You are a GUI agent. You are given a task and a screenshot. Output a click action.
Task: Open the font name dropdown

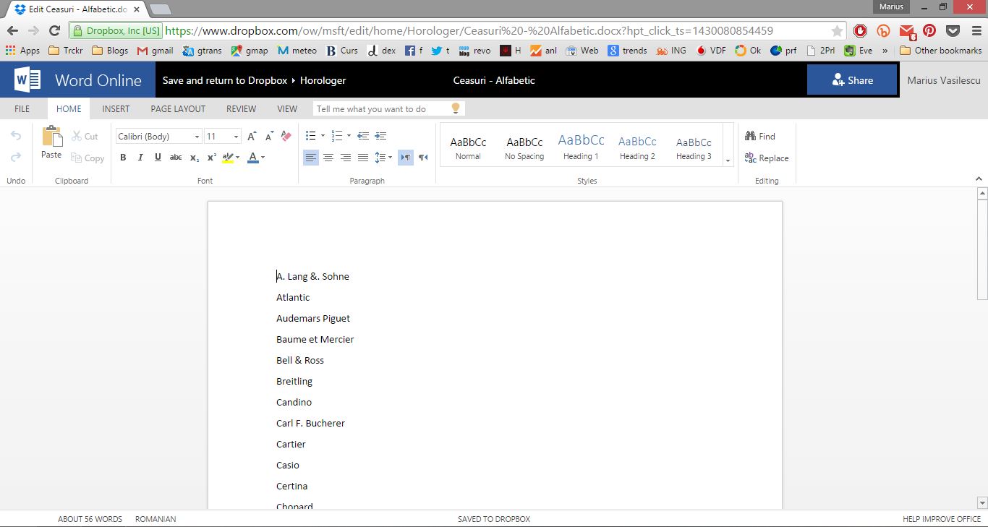point(197,137)
